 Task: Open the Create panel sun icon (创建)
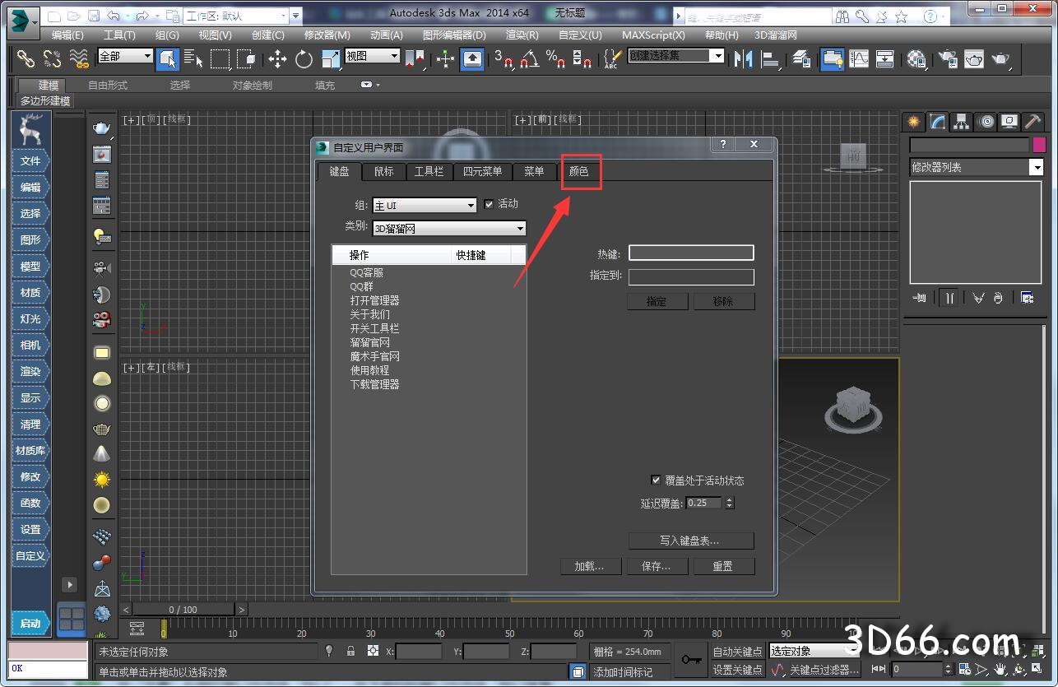914,122
